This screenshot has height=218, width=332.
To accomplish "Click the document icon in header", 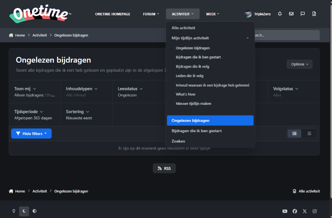I will point(314,14).
